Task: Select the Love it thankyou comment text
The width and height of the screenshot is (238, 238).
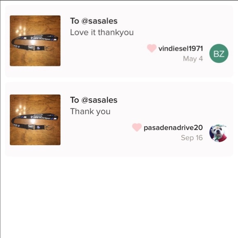Action: click(x=102, y=32)
